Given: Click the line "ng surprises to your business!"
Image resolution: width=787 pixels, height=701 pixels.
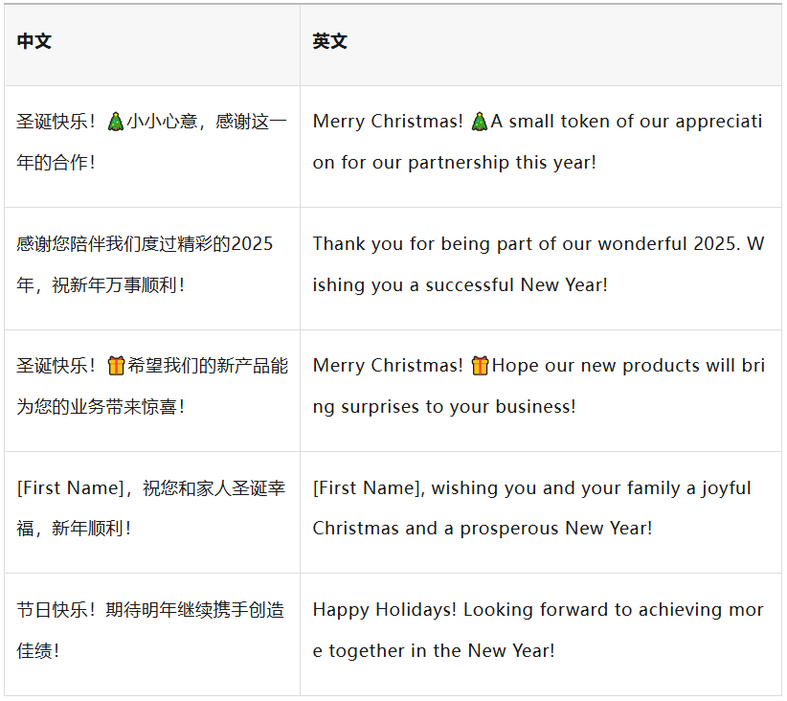Looking at the screenshot, I should (444, 407).
